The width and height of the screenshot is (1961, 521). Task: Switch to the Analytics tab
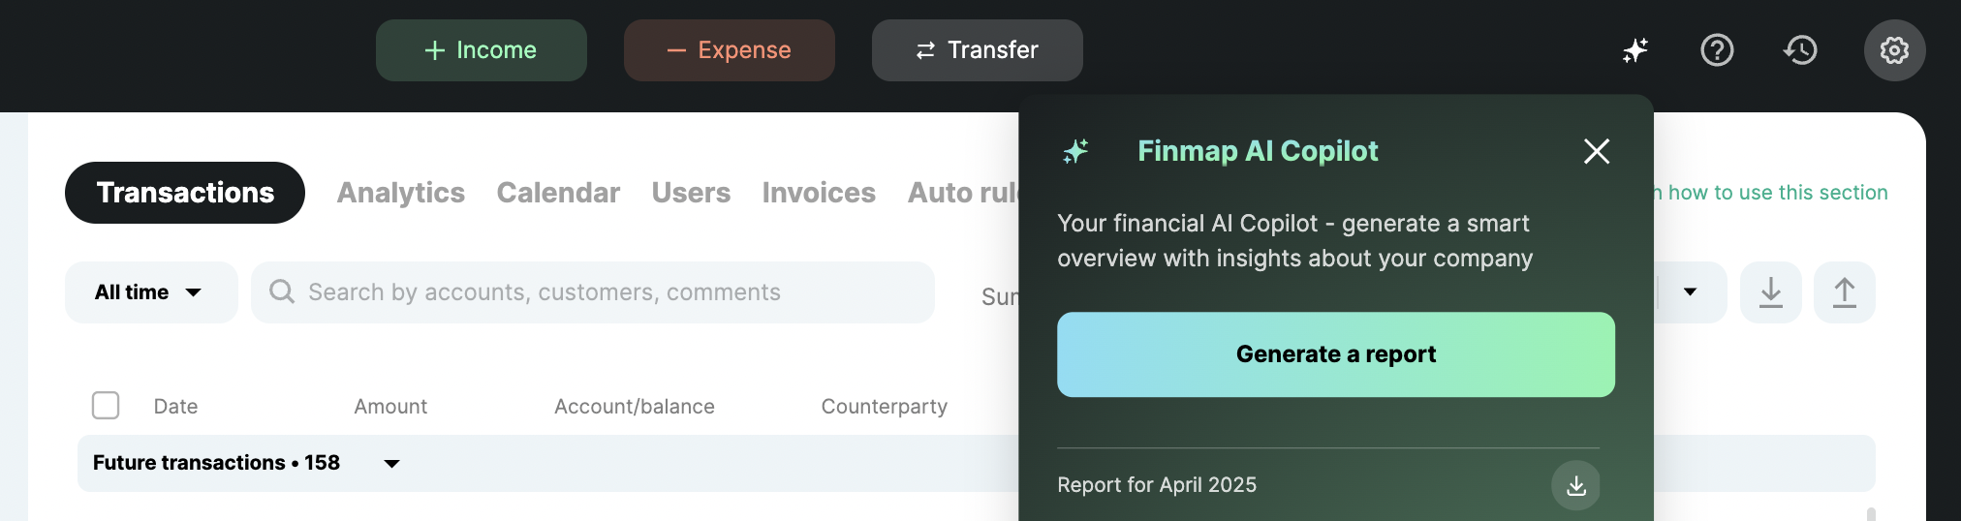[x=400, y=193]
